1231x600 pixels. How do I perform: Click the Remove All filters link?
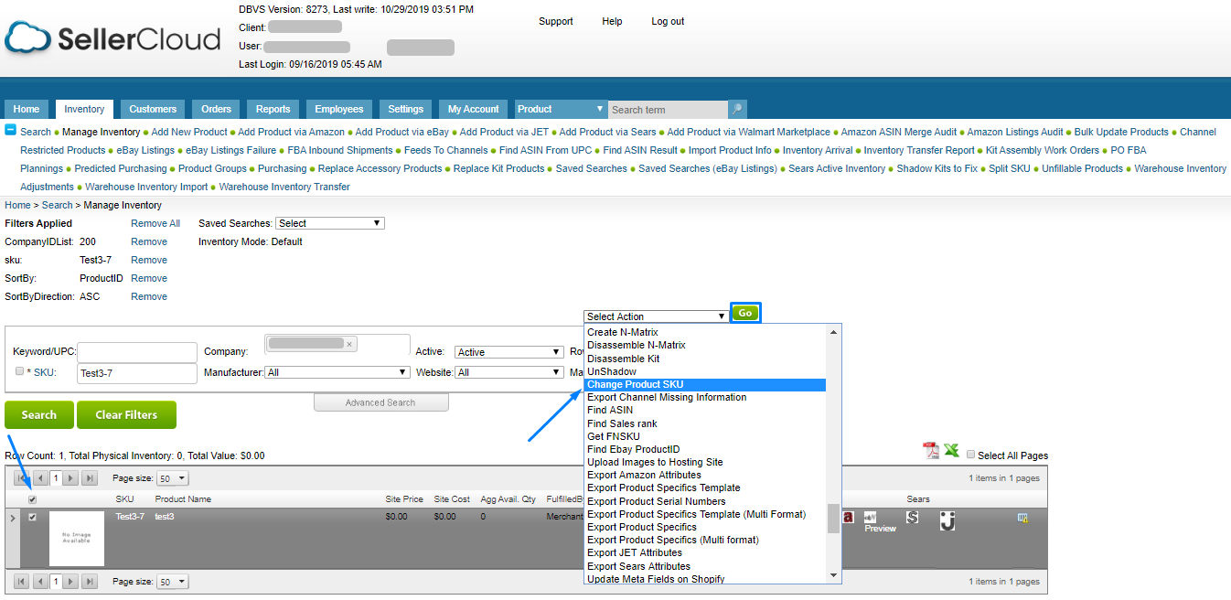point(155,223)
